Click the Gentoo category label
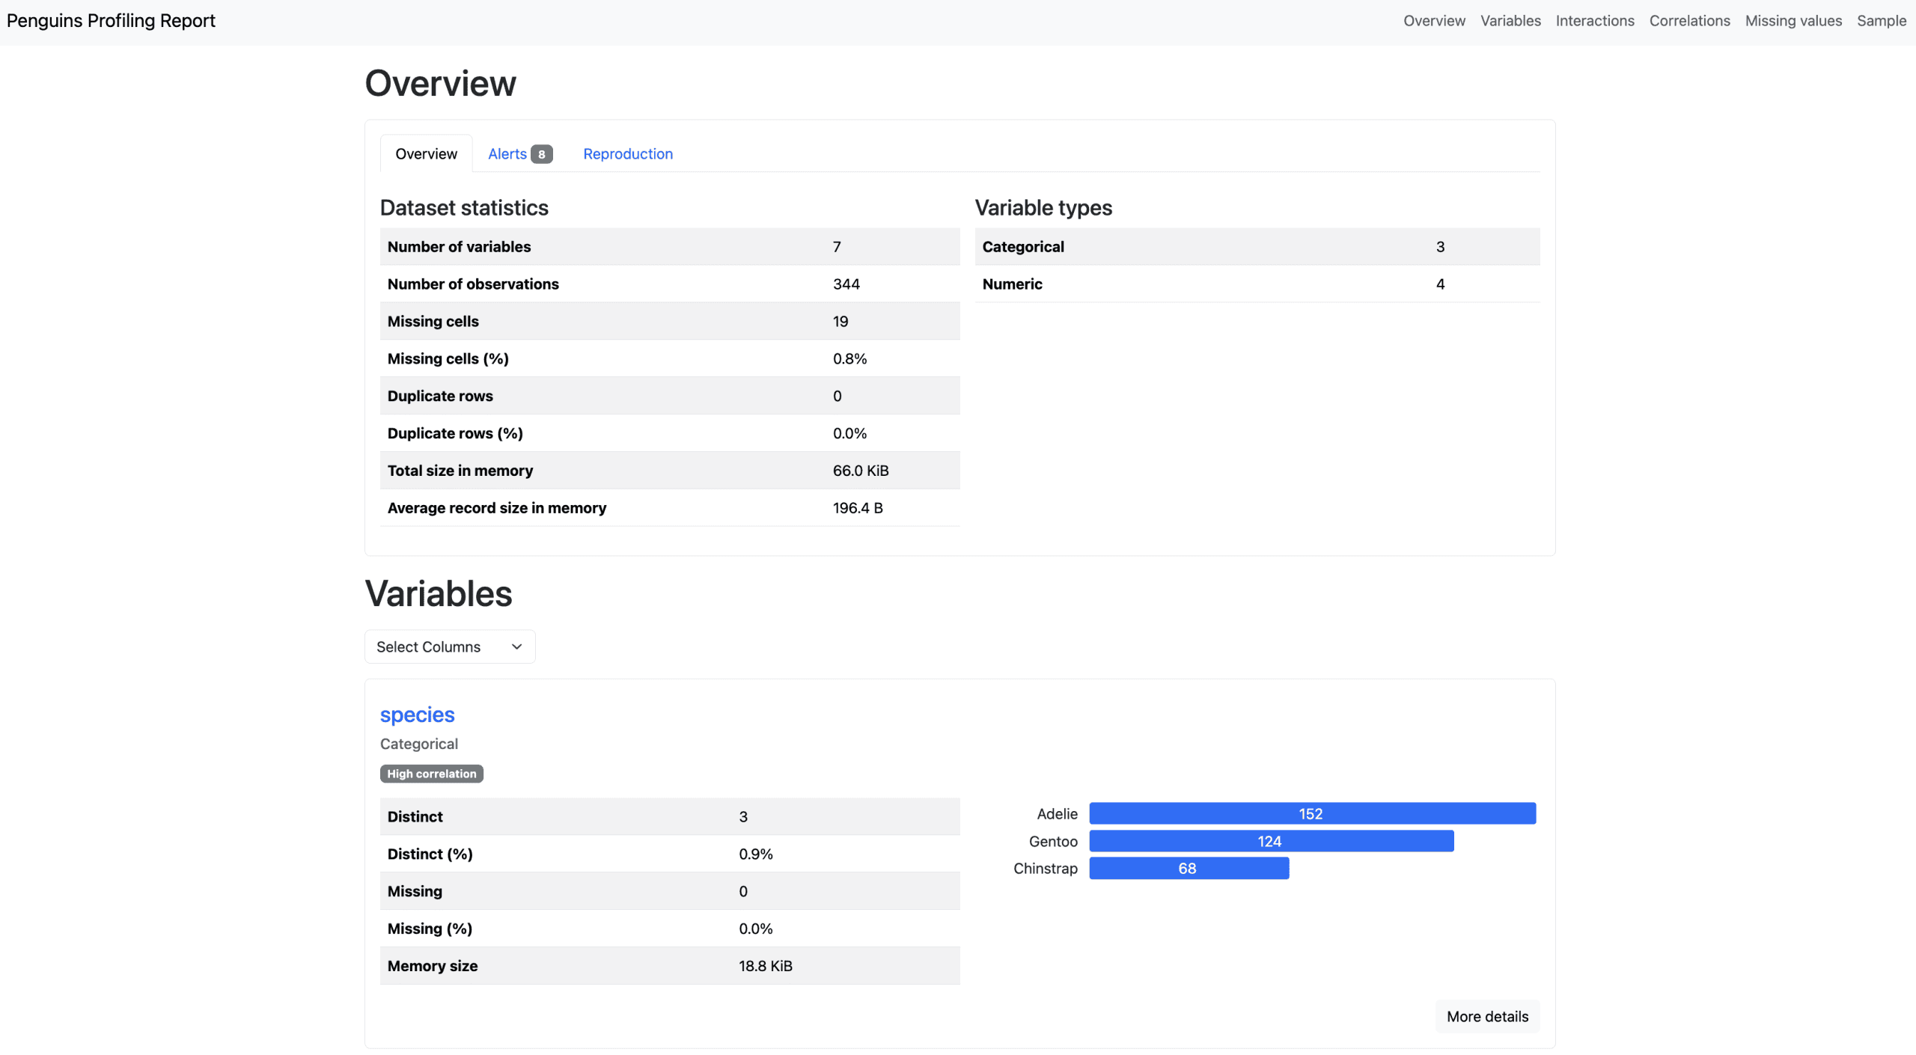Image resolution: width=1916 pixels, height=1055 pixels. 1053,841
